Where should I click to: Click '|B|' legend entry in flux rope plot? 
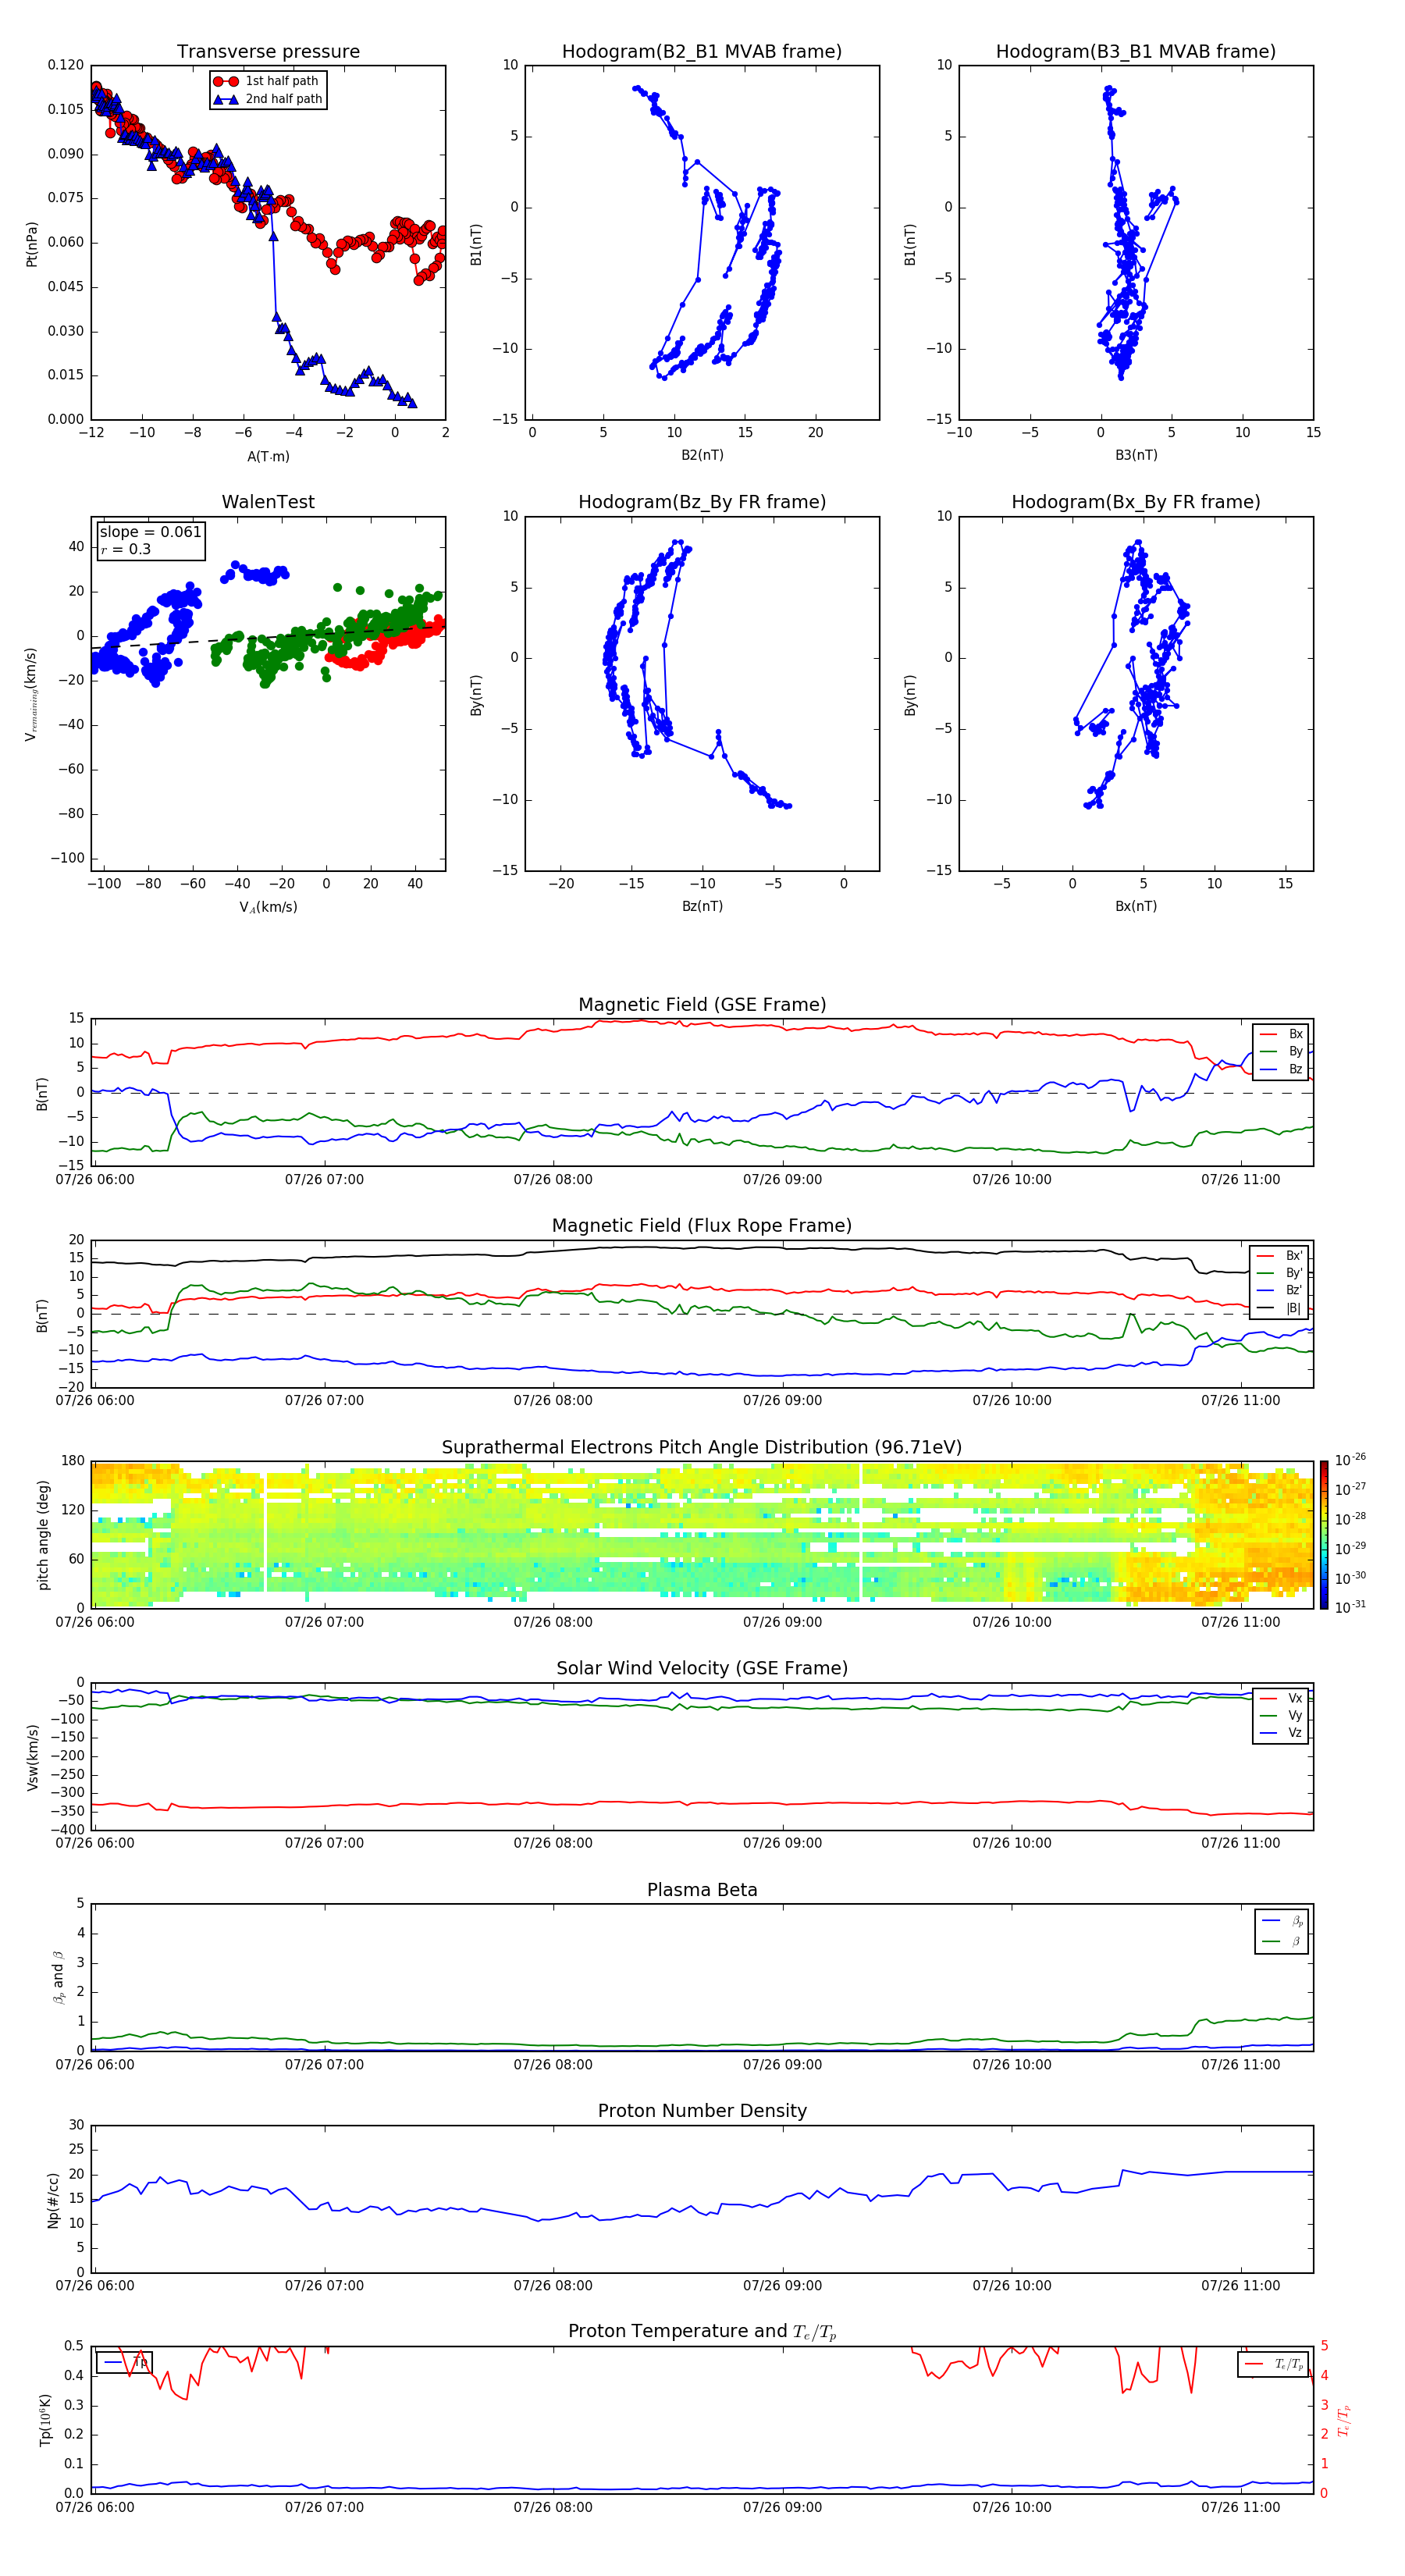(1280, 1308)
